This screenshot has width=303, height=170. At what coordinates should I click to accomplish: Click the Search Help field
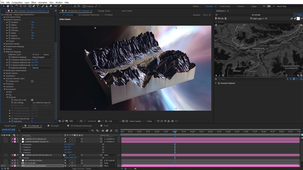pyautogui.click(x=288, y=6)
